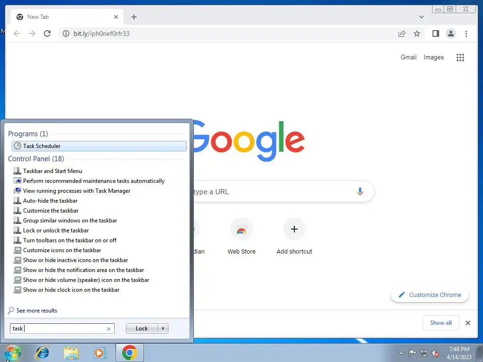This screenshot has width=483, height=362.
Task: Share this page icon in address bar
Action: pos(402,33)
